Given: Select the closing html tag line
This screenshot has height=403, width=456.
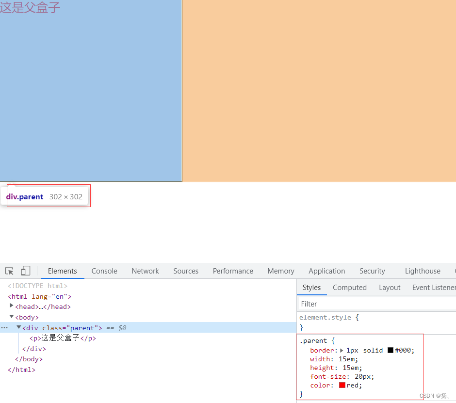Looking at the screenshot, I should (x=21, y=370).
